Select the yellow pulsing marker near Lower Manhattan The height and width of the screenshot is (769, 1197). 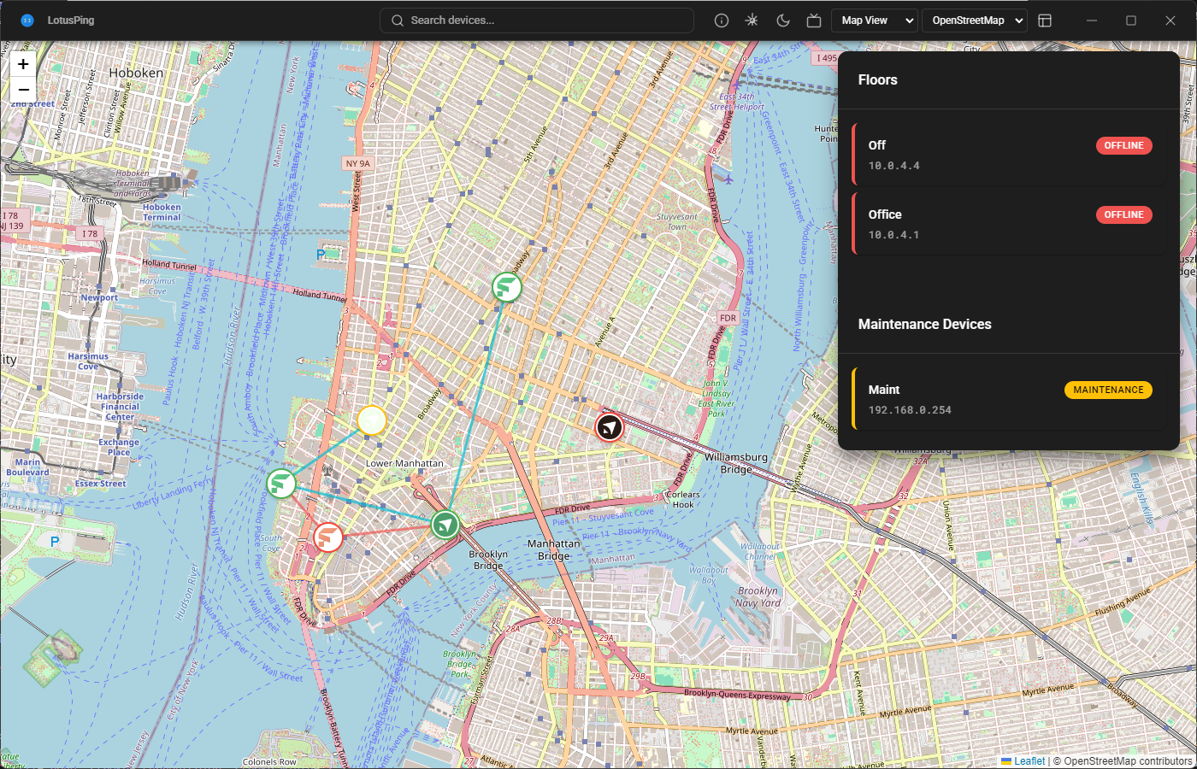[x=371, y=420]
